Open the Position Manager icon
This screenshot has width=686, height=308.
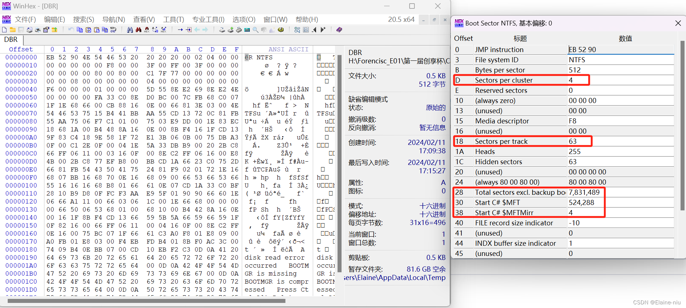click(x=297, y=30)
